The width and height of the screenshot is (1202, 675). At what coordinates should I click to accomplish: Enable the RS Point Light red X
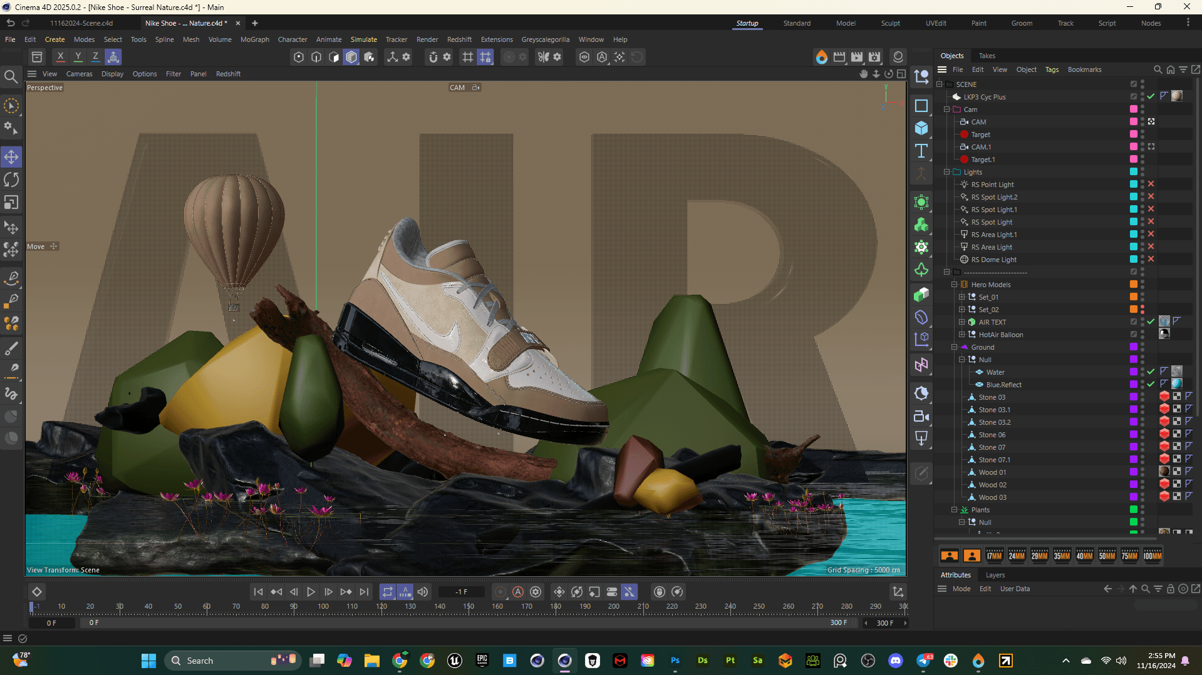[1151, 184]
